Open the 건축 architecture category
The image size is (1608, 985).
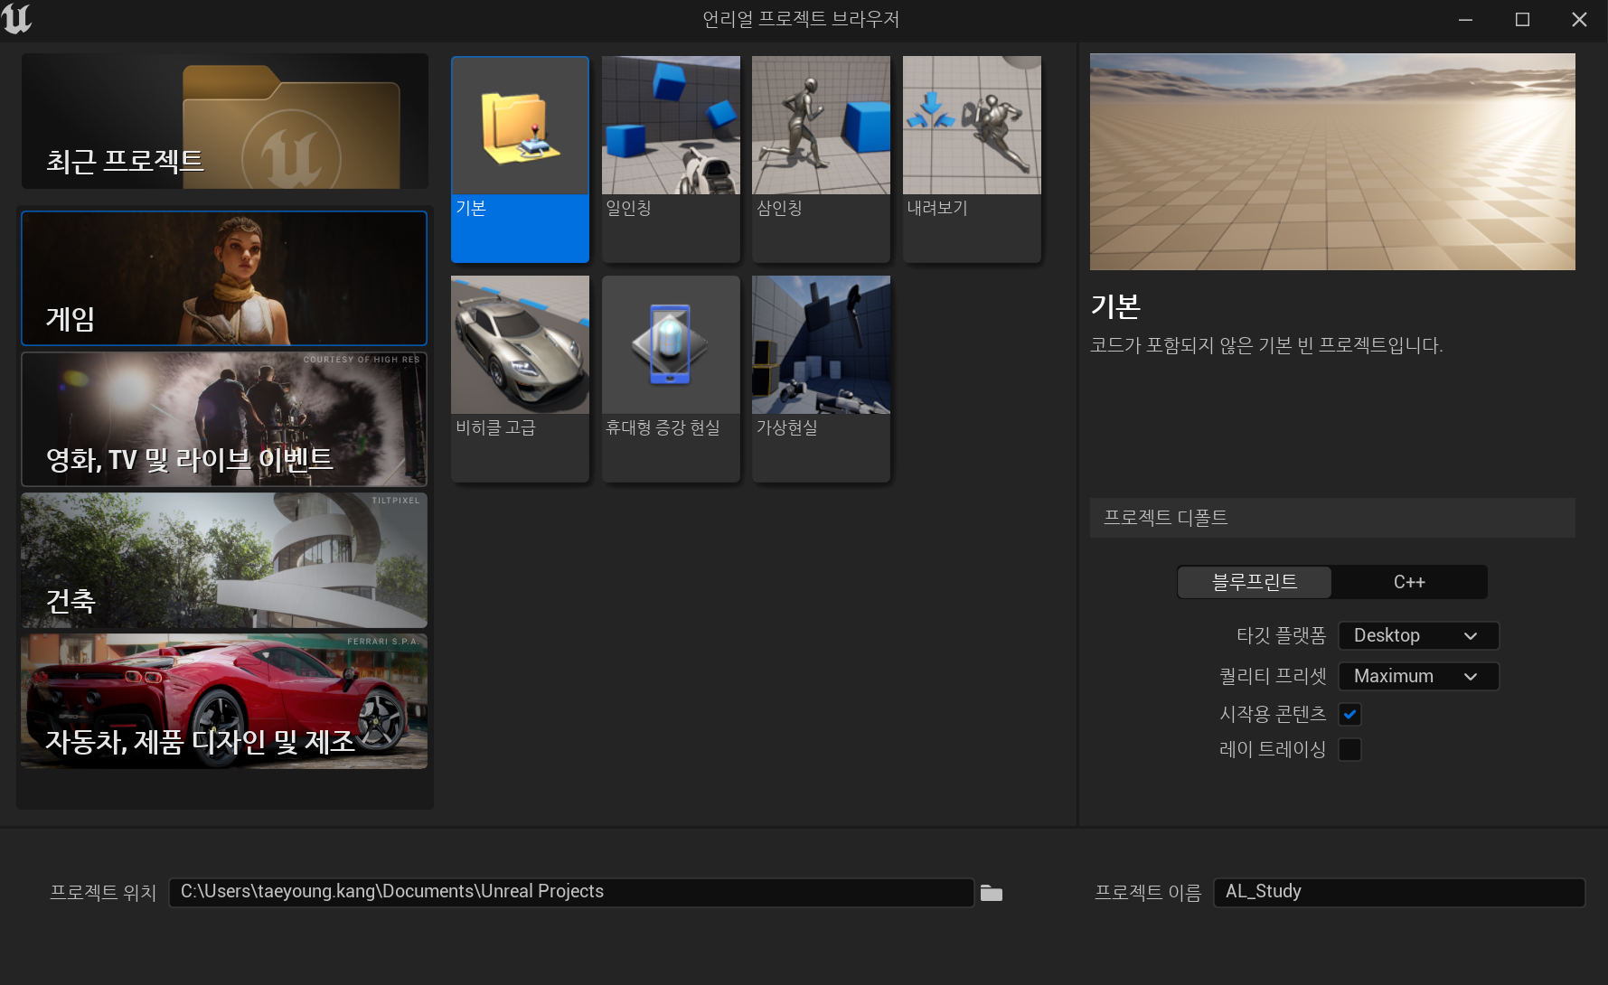click(x=224, y=560)
